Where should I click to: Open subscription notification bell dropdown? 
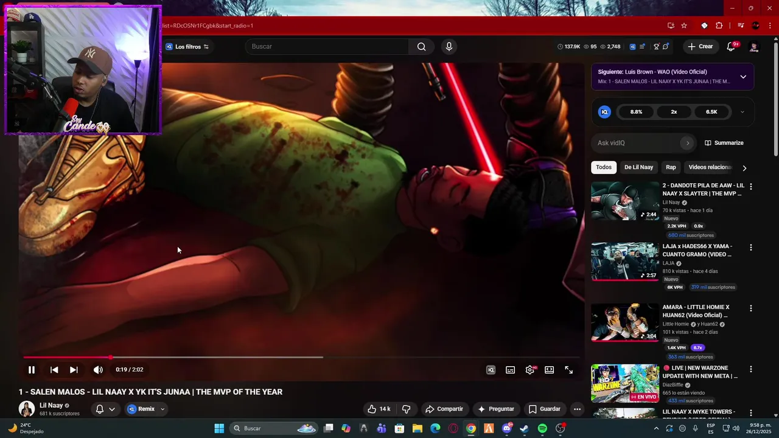[x=105, y=409]
